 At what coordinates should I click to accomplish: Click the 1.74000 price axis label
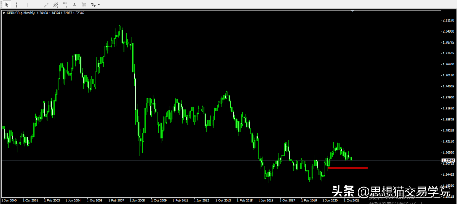[449, 87]
